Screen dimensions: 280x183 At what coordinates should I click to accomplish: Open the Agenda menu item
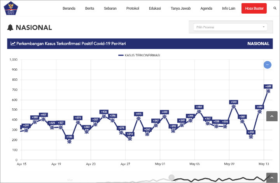point(206,9)
